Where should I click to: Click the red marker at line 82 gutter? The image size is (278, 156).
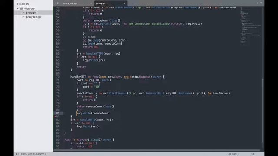point(55,117)
